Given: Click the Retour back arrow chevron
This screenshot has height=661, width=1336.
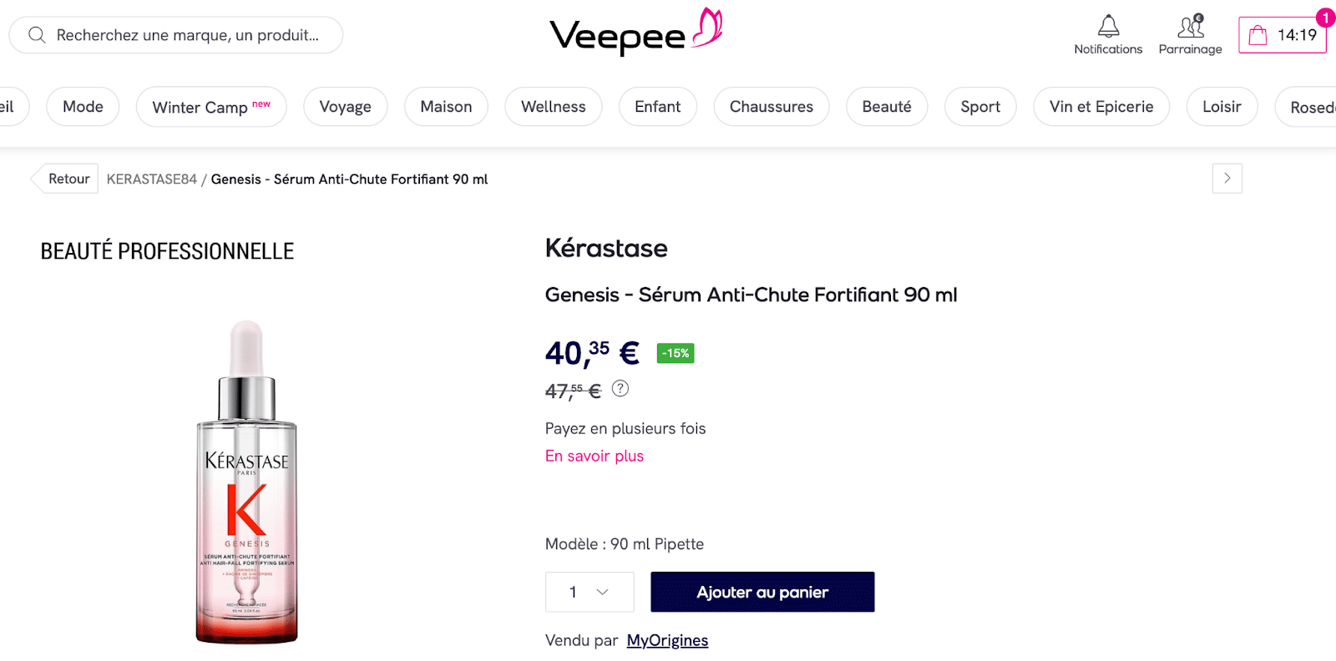Looking at the screenshot, I should (40, 178).
